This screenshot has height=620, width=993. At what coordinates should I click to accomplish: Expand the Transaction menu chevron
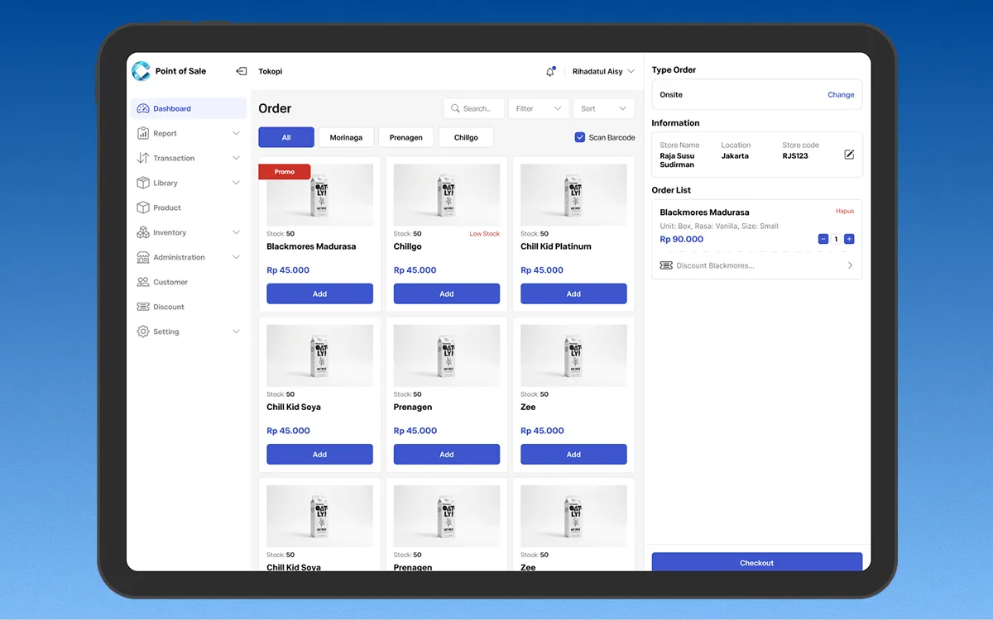[236, 158]
